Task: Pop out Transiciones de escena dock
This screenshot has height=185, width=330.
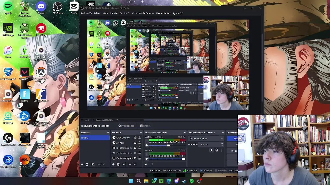Action: coord(222,133)
